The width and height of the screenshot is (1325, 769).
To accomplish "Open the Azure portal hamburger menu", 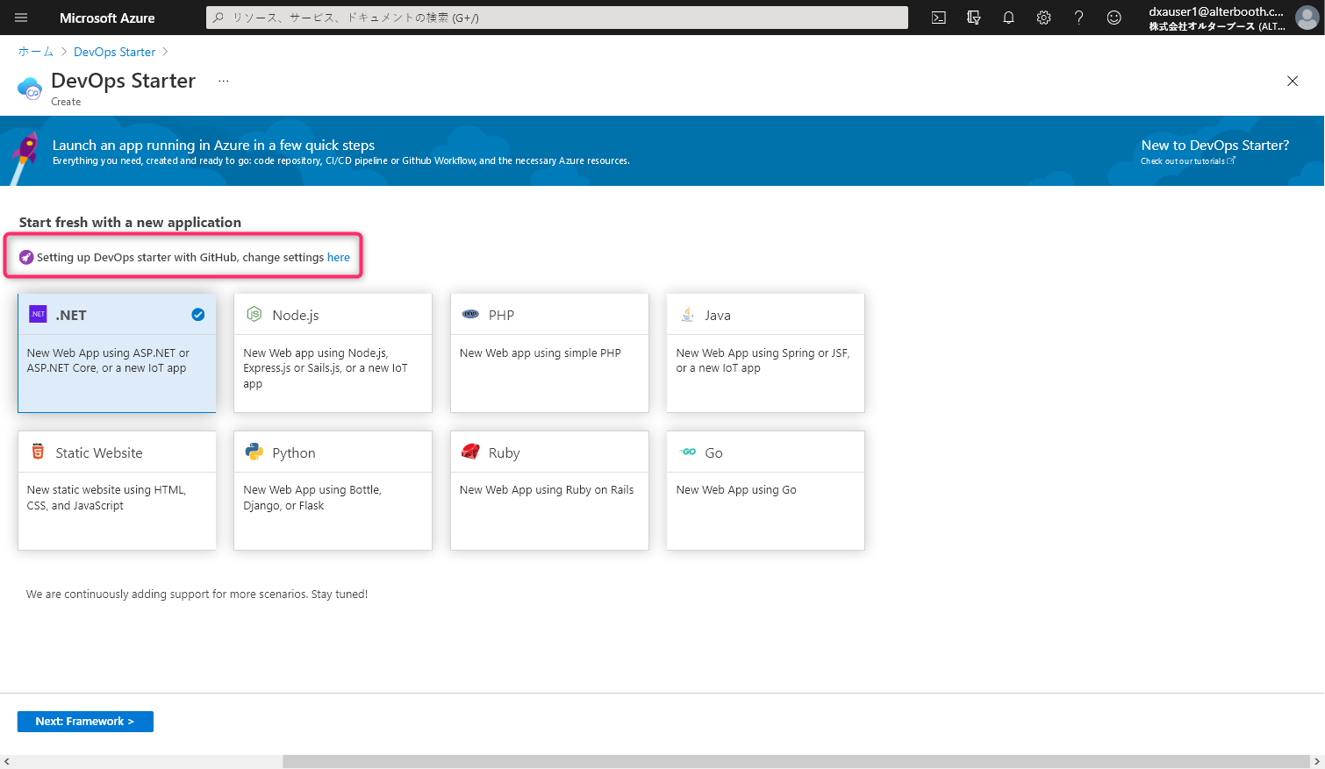I will (x=21, y=18).
